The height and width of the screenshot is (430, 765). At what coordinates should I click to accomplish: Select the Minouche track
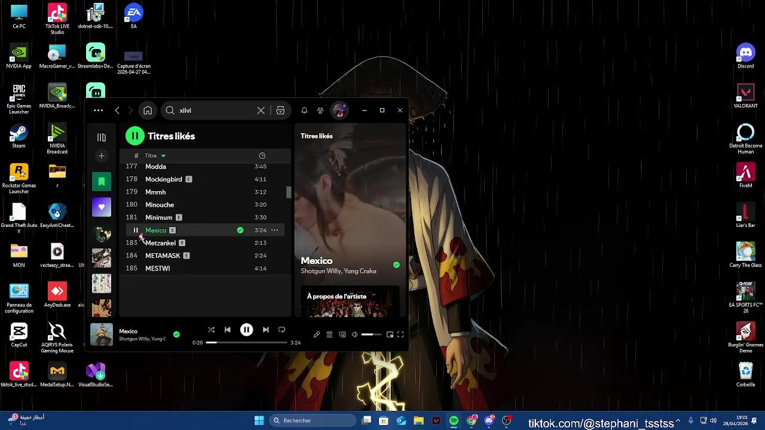(x=204, y=205)
